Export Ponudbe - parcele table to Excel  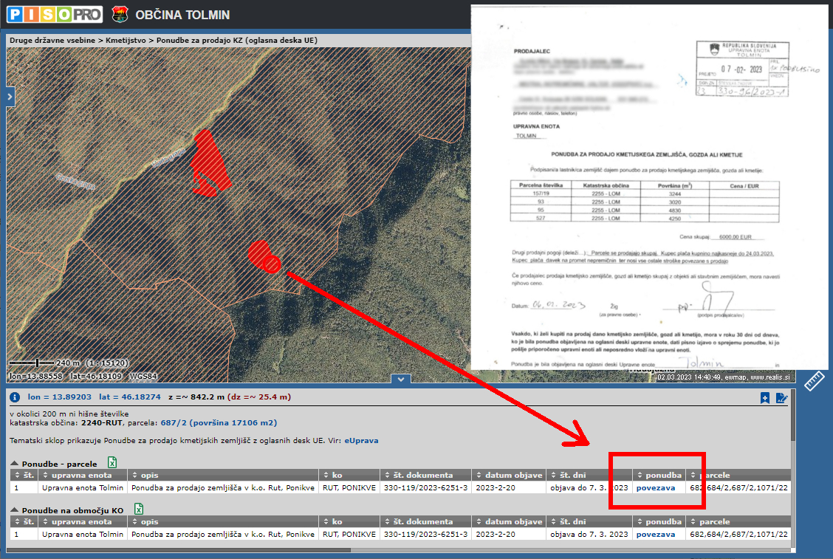[113, 462]
